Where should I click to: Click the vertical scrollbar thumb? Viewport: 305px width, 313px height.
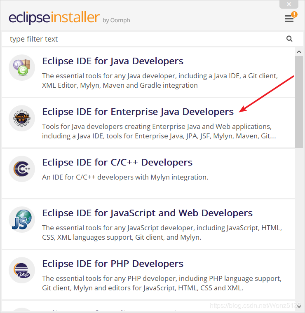tap(299, 102)
